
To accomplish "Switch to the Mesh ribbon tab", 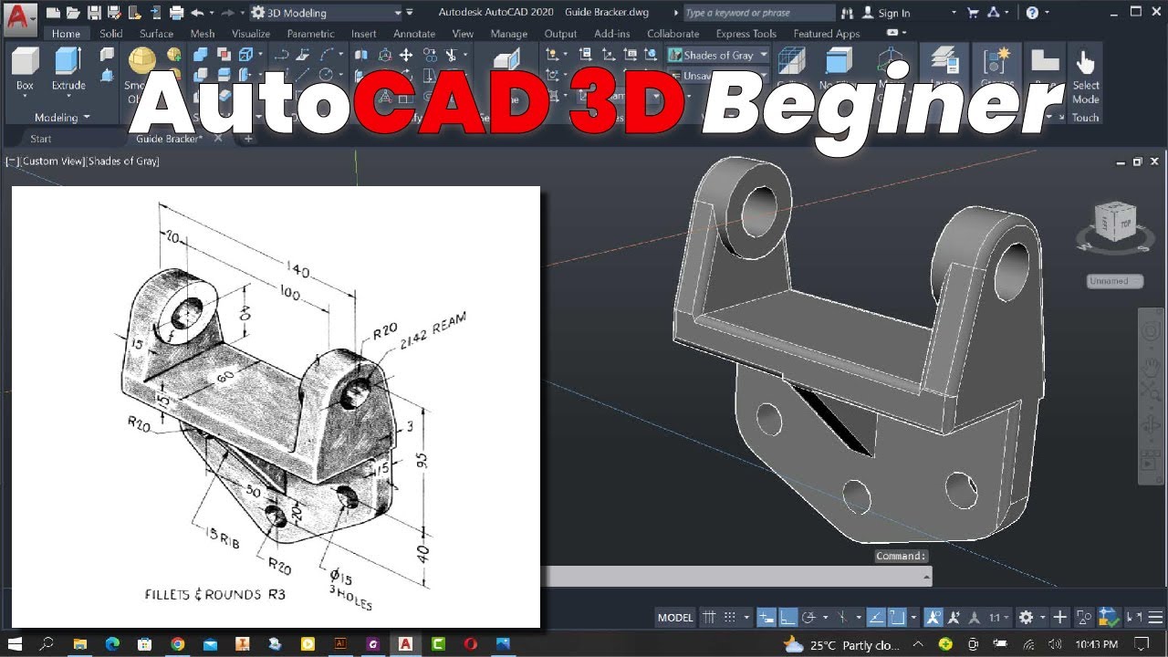I will click(x=203, y=34).
